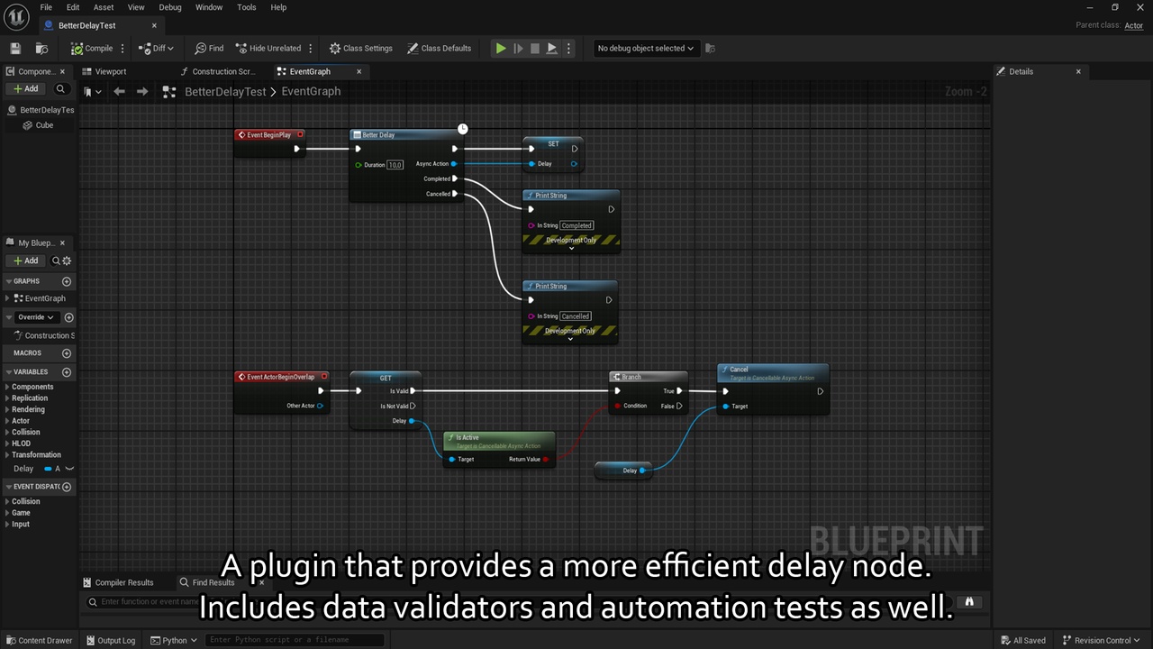Click the Completed In String field

tap(576, 225)
